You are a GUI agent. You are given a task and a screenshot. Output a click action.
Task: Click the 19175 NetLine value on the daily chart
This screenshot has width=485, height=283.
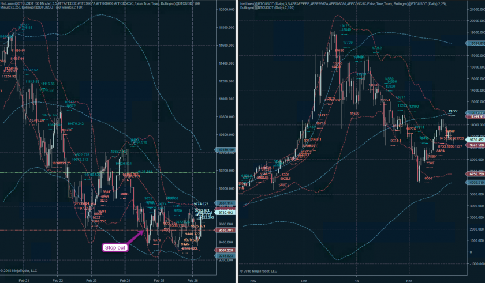click(x=345, y=27)
